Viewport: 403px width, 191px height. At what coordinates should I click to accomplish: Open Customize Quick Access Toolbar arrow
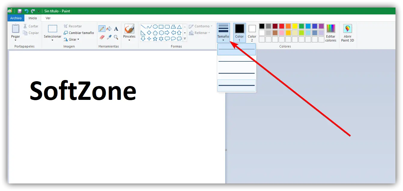tap(39, 11)
